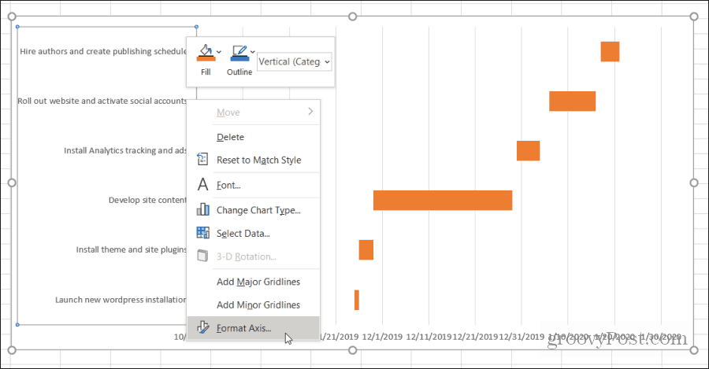The image size is (709, 369).
Task: Click the 'Develop site content' axis label
Action: [x=147, y=200]
